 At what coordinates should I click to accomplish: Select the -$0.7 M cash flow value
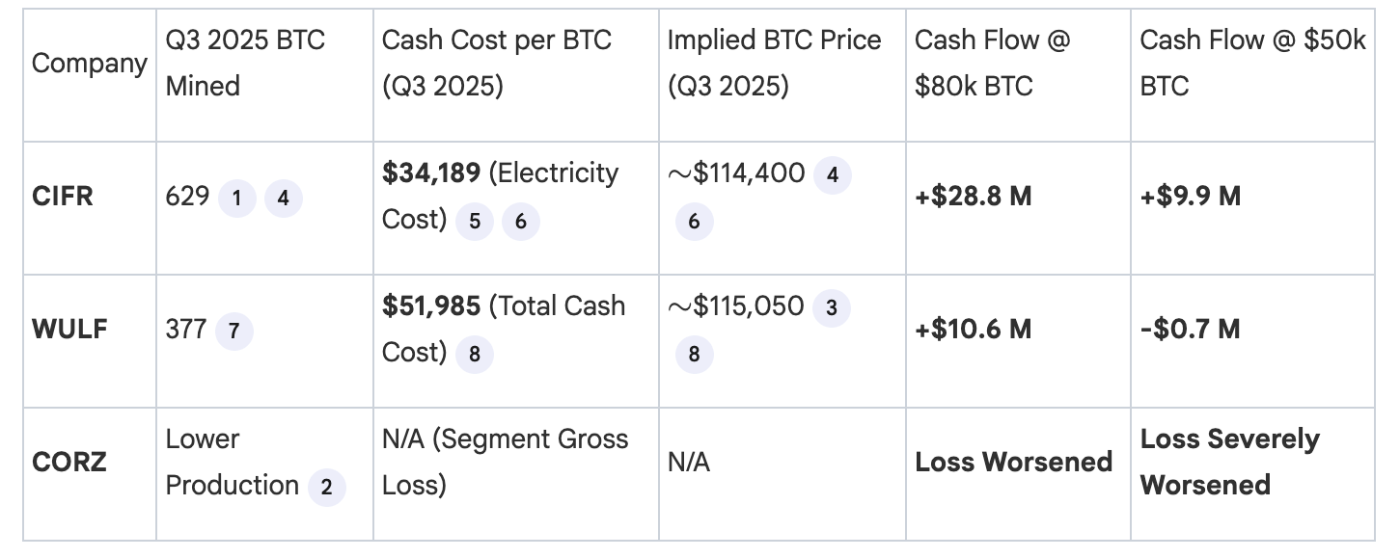(1191, 330)
